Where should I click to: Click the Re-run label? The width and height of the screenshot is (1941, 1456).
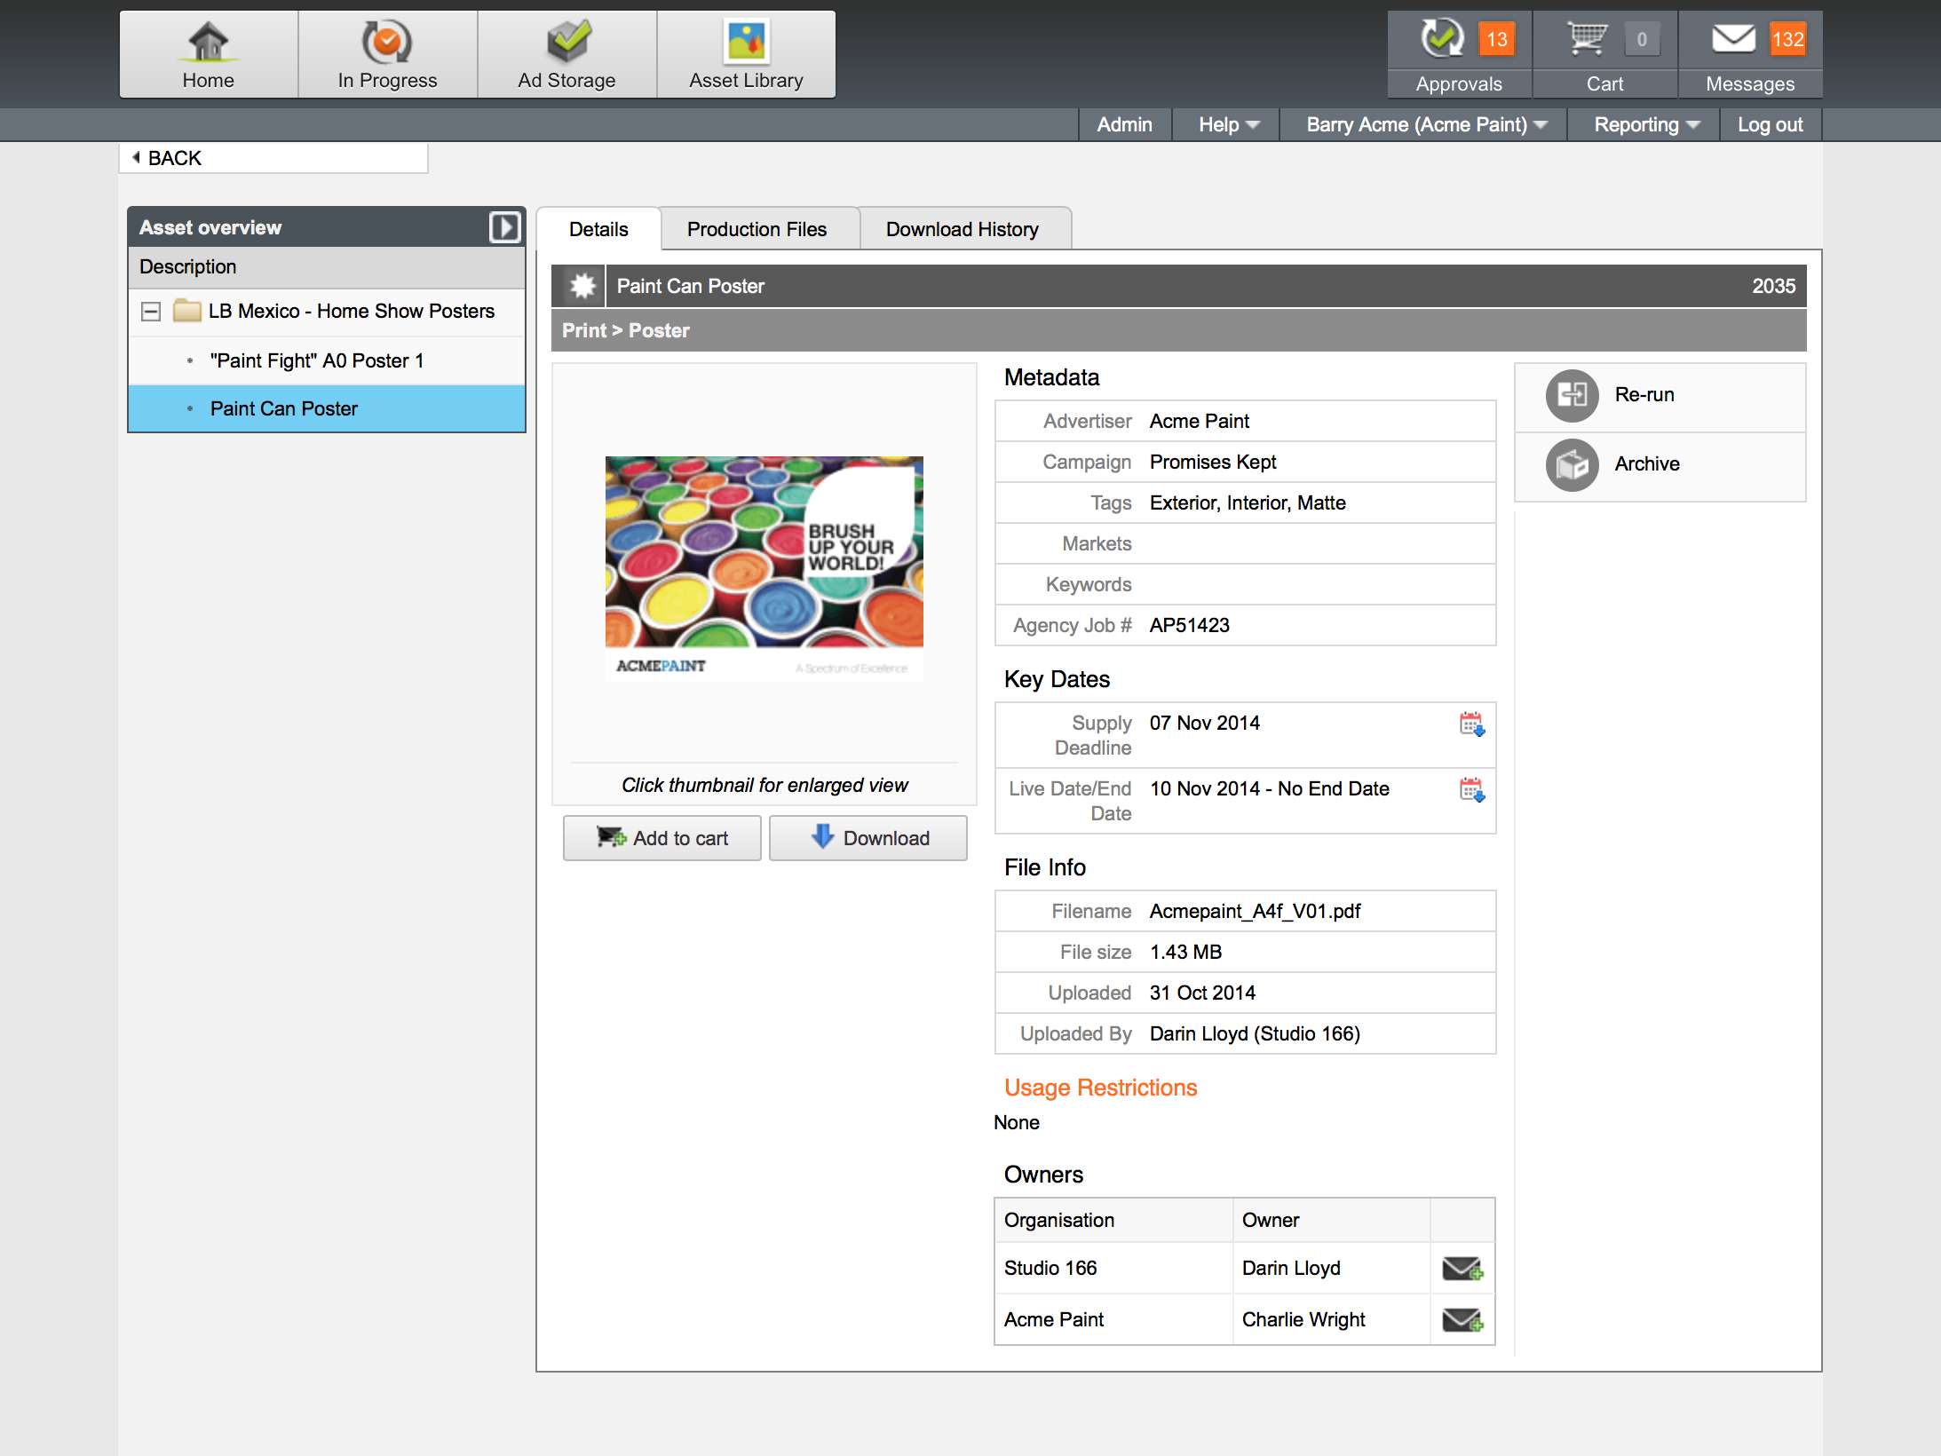[1644, 395]
